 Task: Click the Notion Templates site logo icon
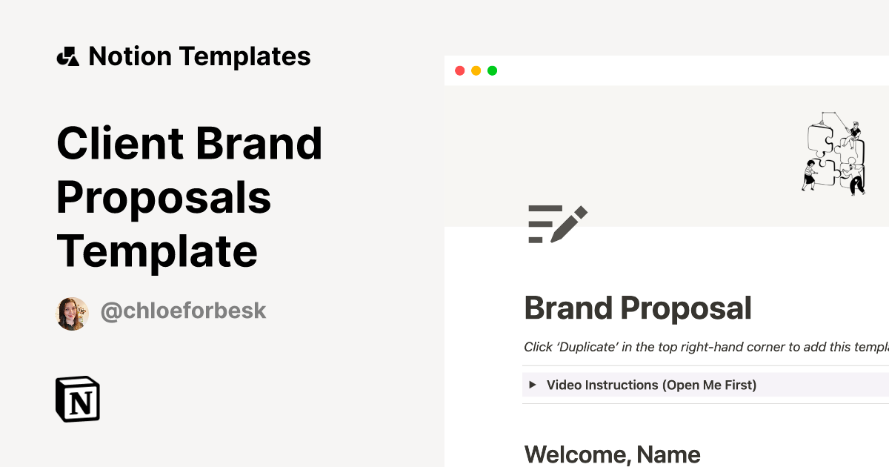(x=67, y=55)
